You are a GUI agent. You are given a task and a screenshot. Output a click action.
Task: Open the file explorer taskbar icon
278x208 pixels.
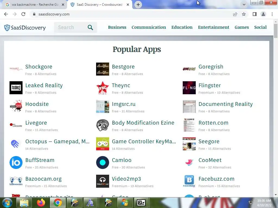(24, 203)
